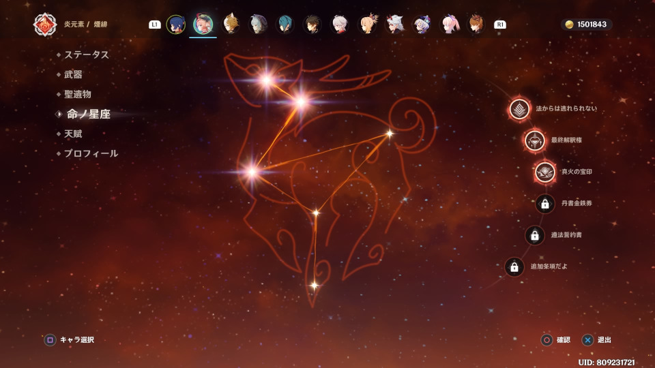Image resolution: width=655 pixels, height=368 pixels.
Task: Switch to the red-horned Itto portrait
Action: click(395, 25)
